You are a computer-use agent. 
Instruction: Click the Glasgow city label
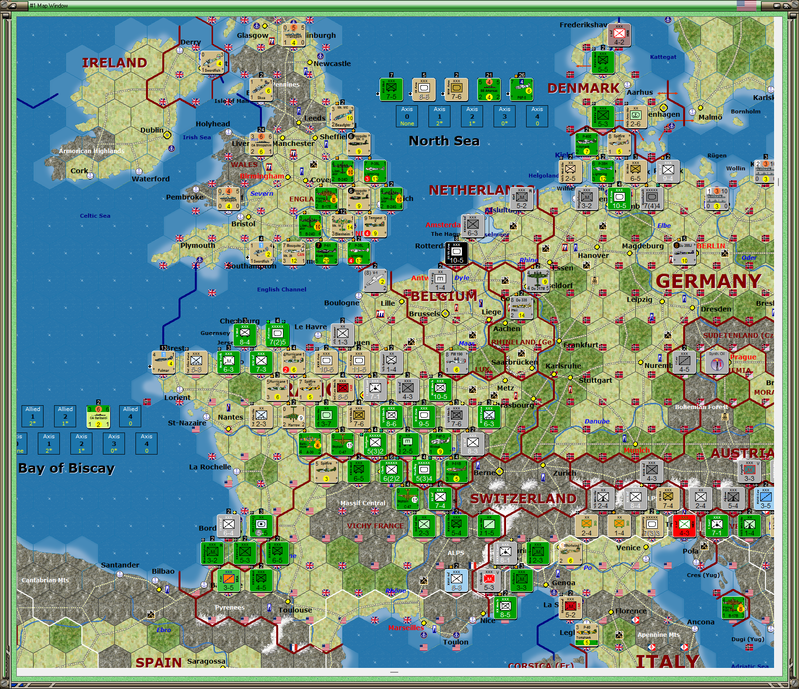252,35
